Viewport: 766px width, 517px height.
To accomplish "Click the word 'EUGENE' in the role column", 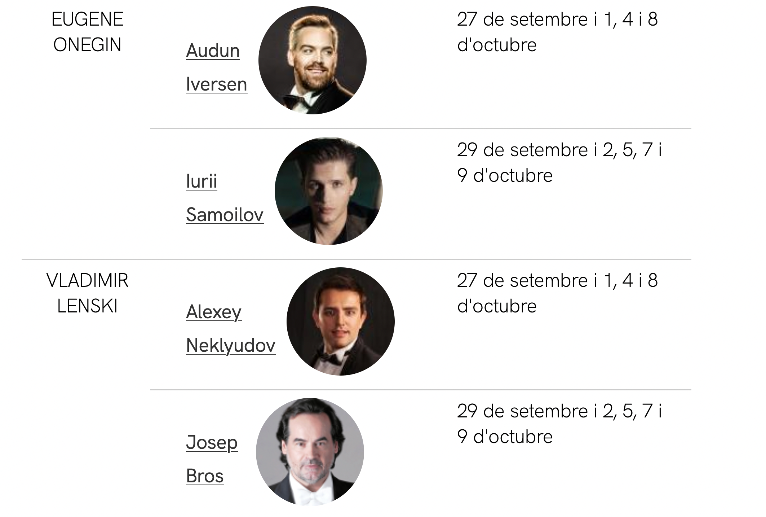I will [87, 19].
